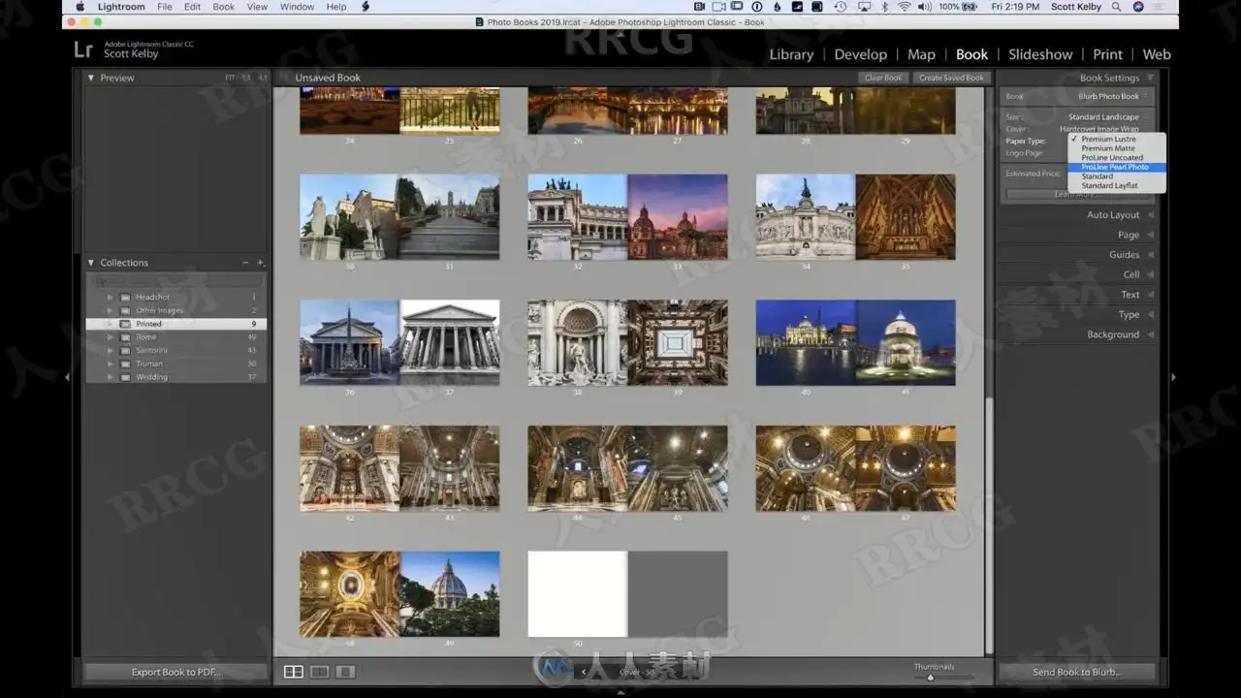Open the Window menu

pyautogui.click(x=297, y=7)
